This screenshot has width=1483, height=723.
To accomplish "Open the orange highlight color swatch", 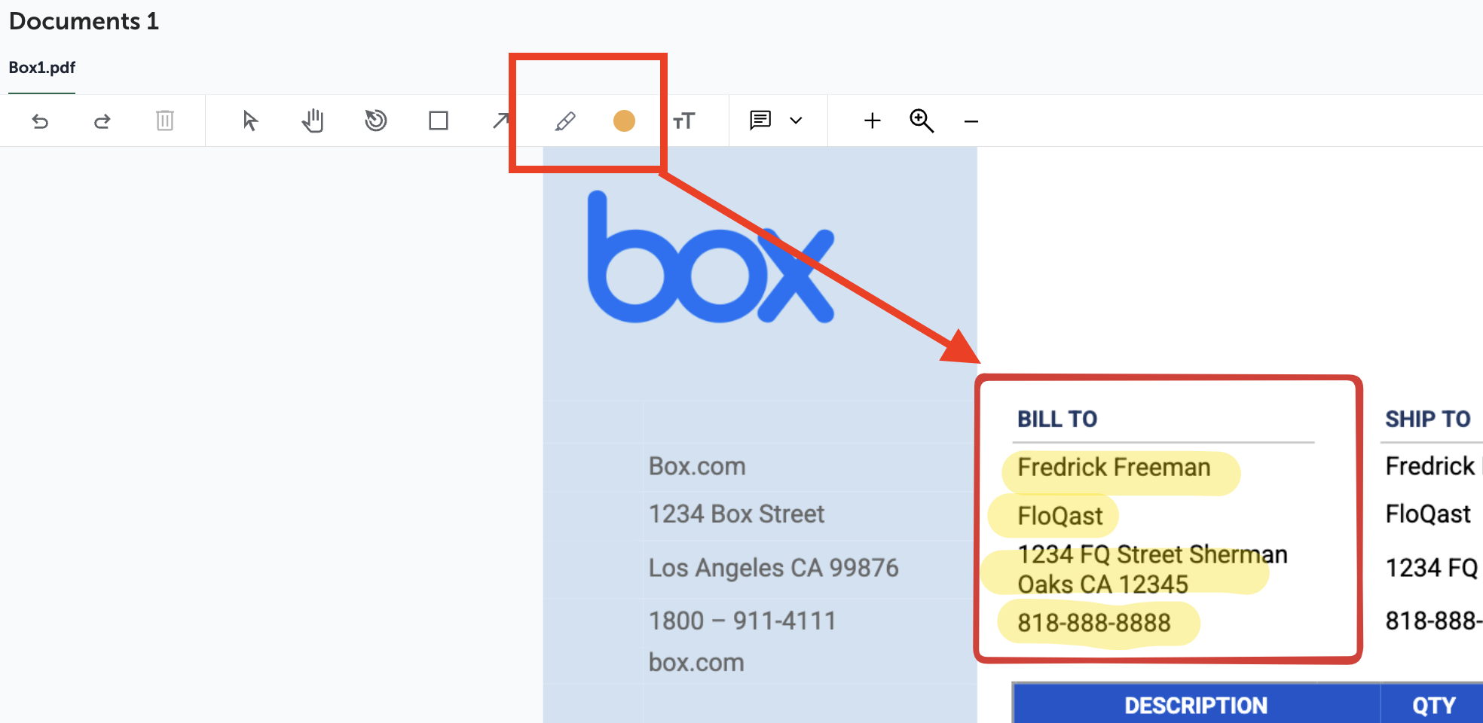I will point(624,120).
